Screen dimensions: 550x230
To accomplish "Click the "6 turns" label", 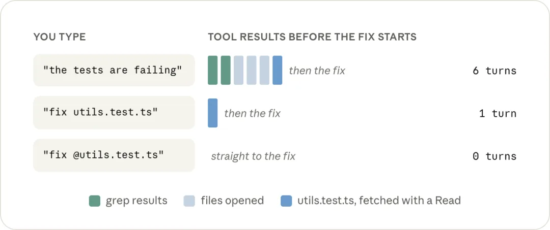I will [494, 71].
